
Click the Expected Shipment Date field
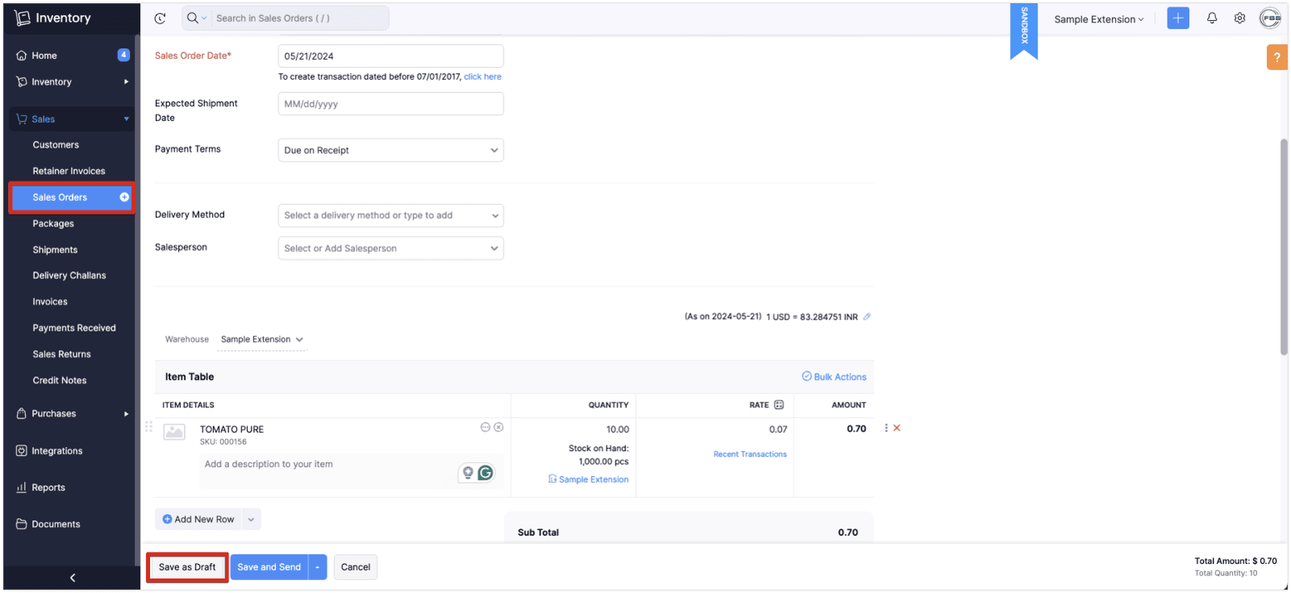pos(391,103)
